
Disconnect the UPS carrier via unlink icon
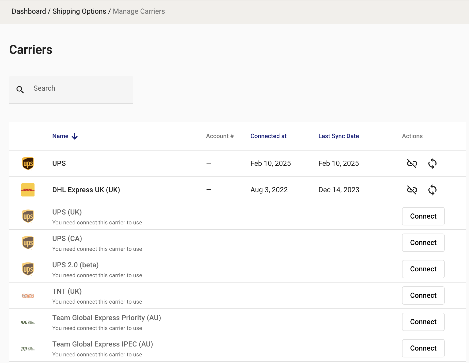click(412, 163)
